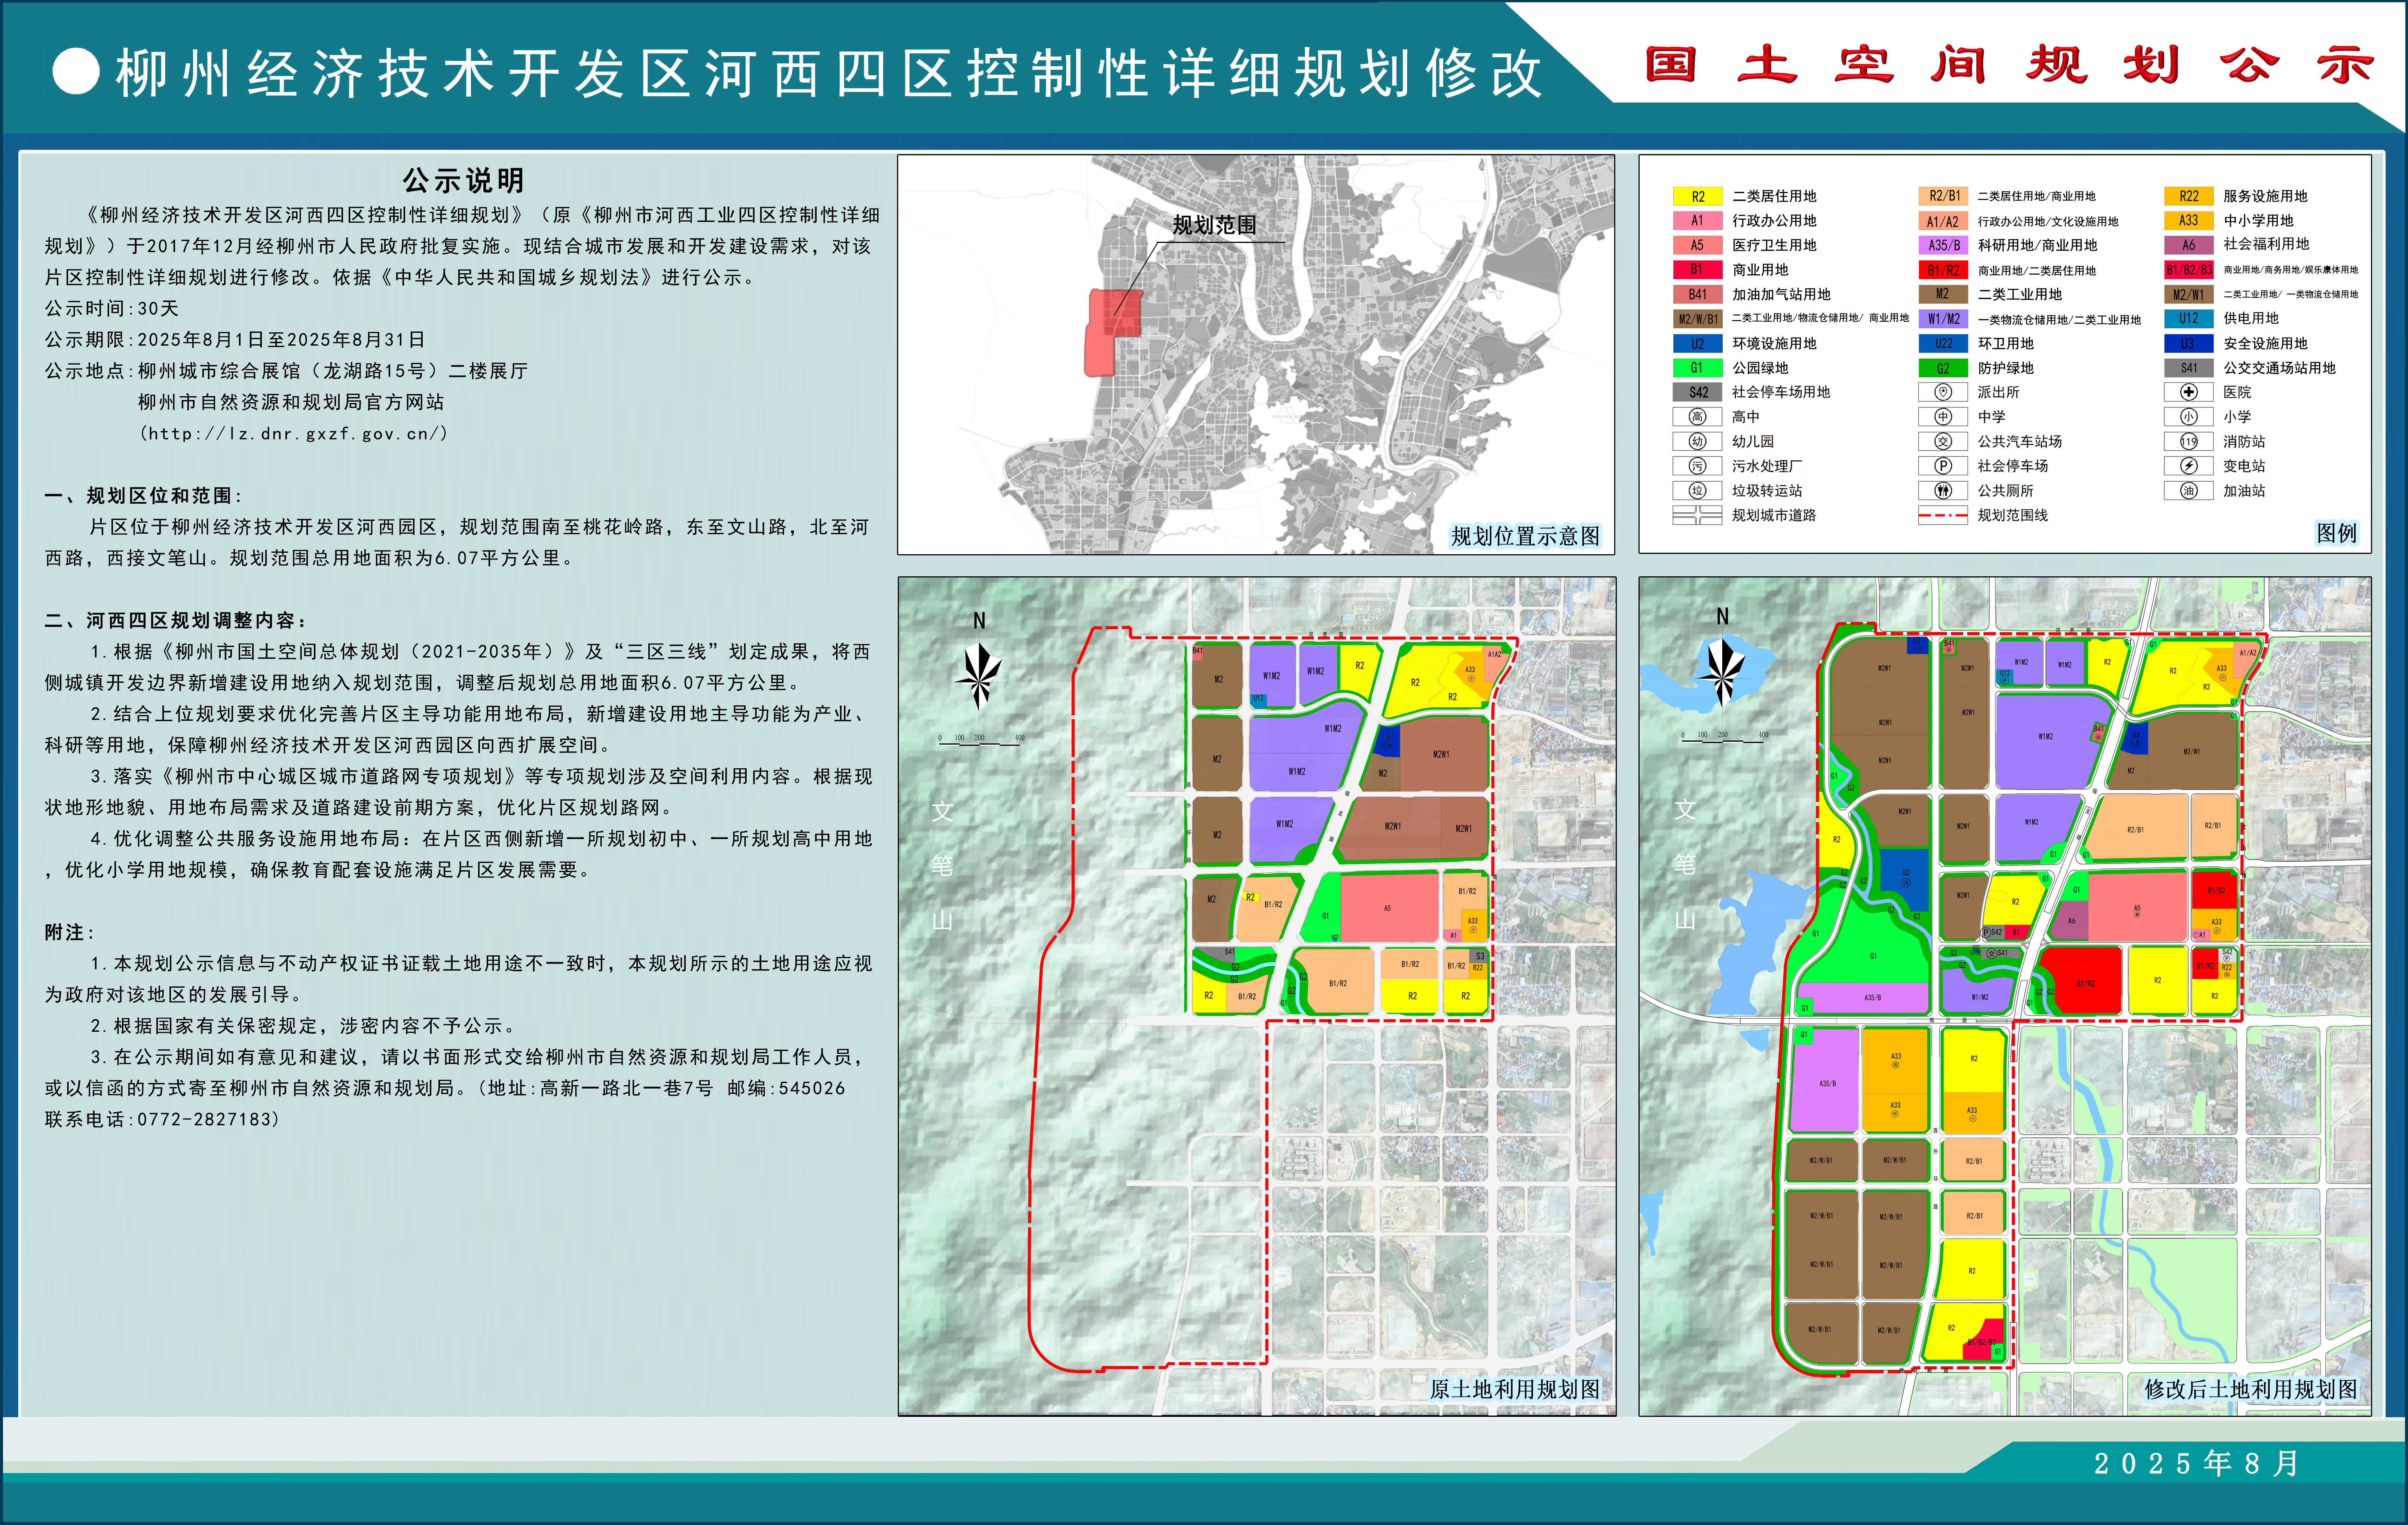Select the 公共厕所 public toilet legend symbol
The width and height of the screenshot is (2408, 1525).
click(1943, 490)
